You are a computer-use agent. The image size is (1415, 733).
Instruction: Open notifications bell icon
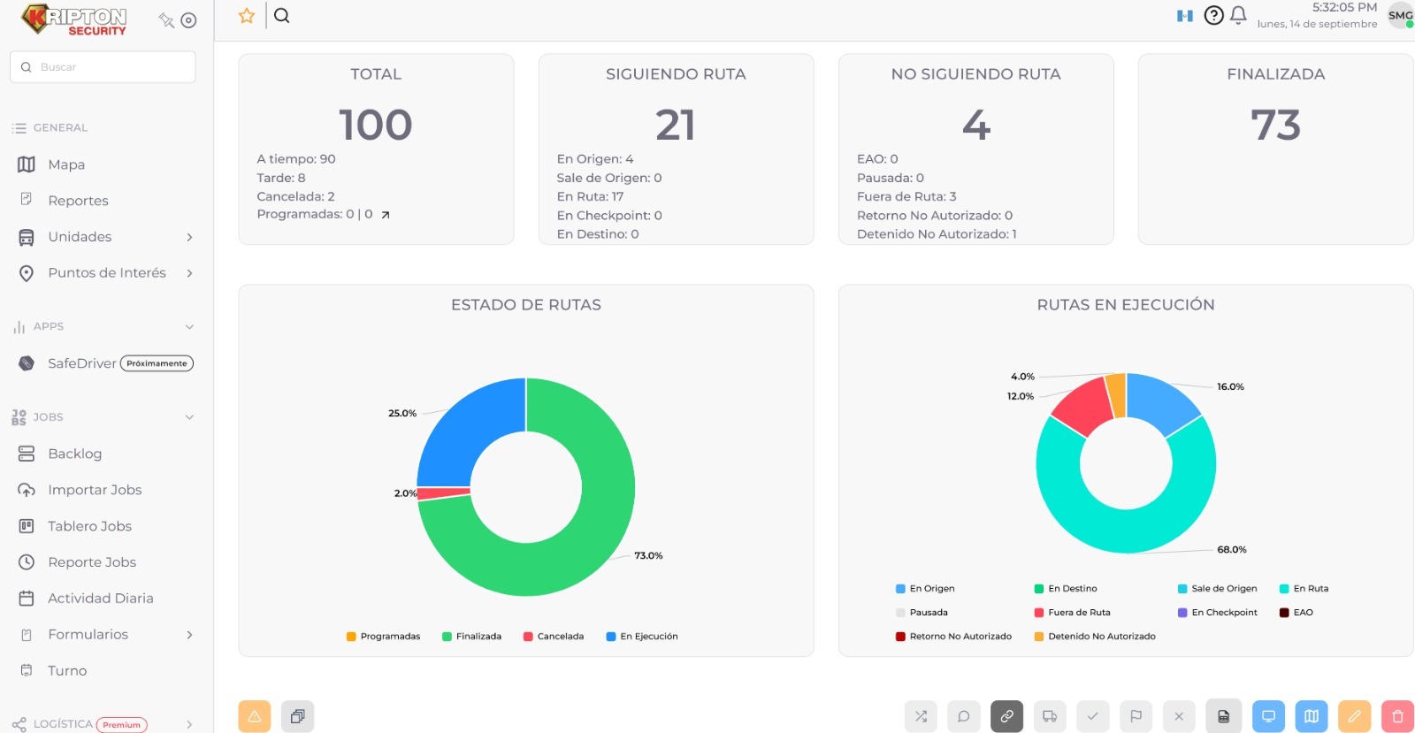[x=1238, y=15]
